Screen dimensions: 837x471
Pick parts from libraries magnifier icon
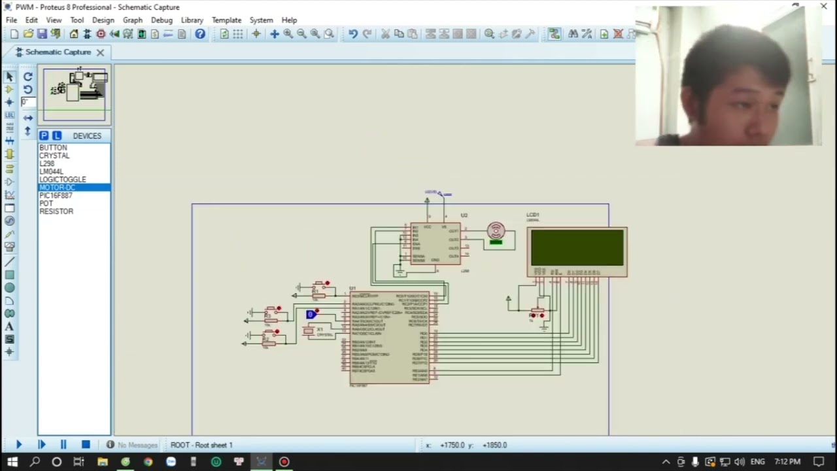pyautogui.click(x=489, y=34)
